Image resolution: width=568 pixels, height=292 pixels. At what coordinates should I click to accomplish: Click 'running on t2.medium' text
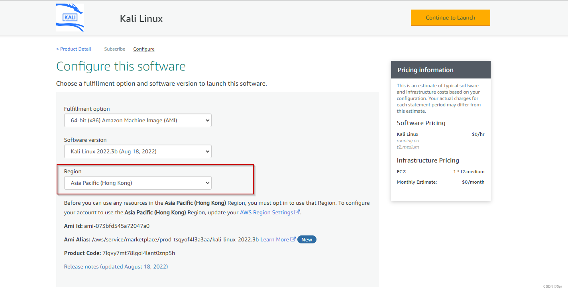[408, 144]
